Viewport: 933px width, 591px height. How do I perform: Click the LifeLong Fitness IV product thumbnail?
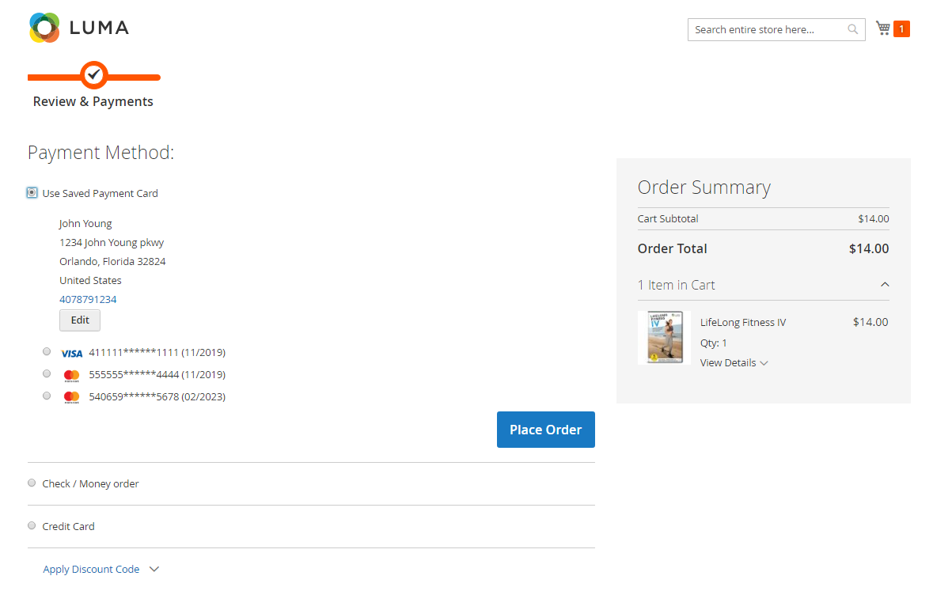pyautogui.click(x=664, y=338)
